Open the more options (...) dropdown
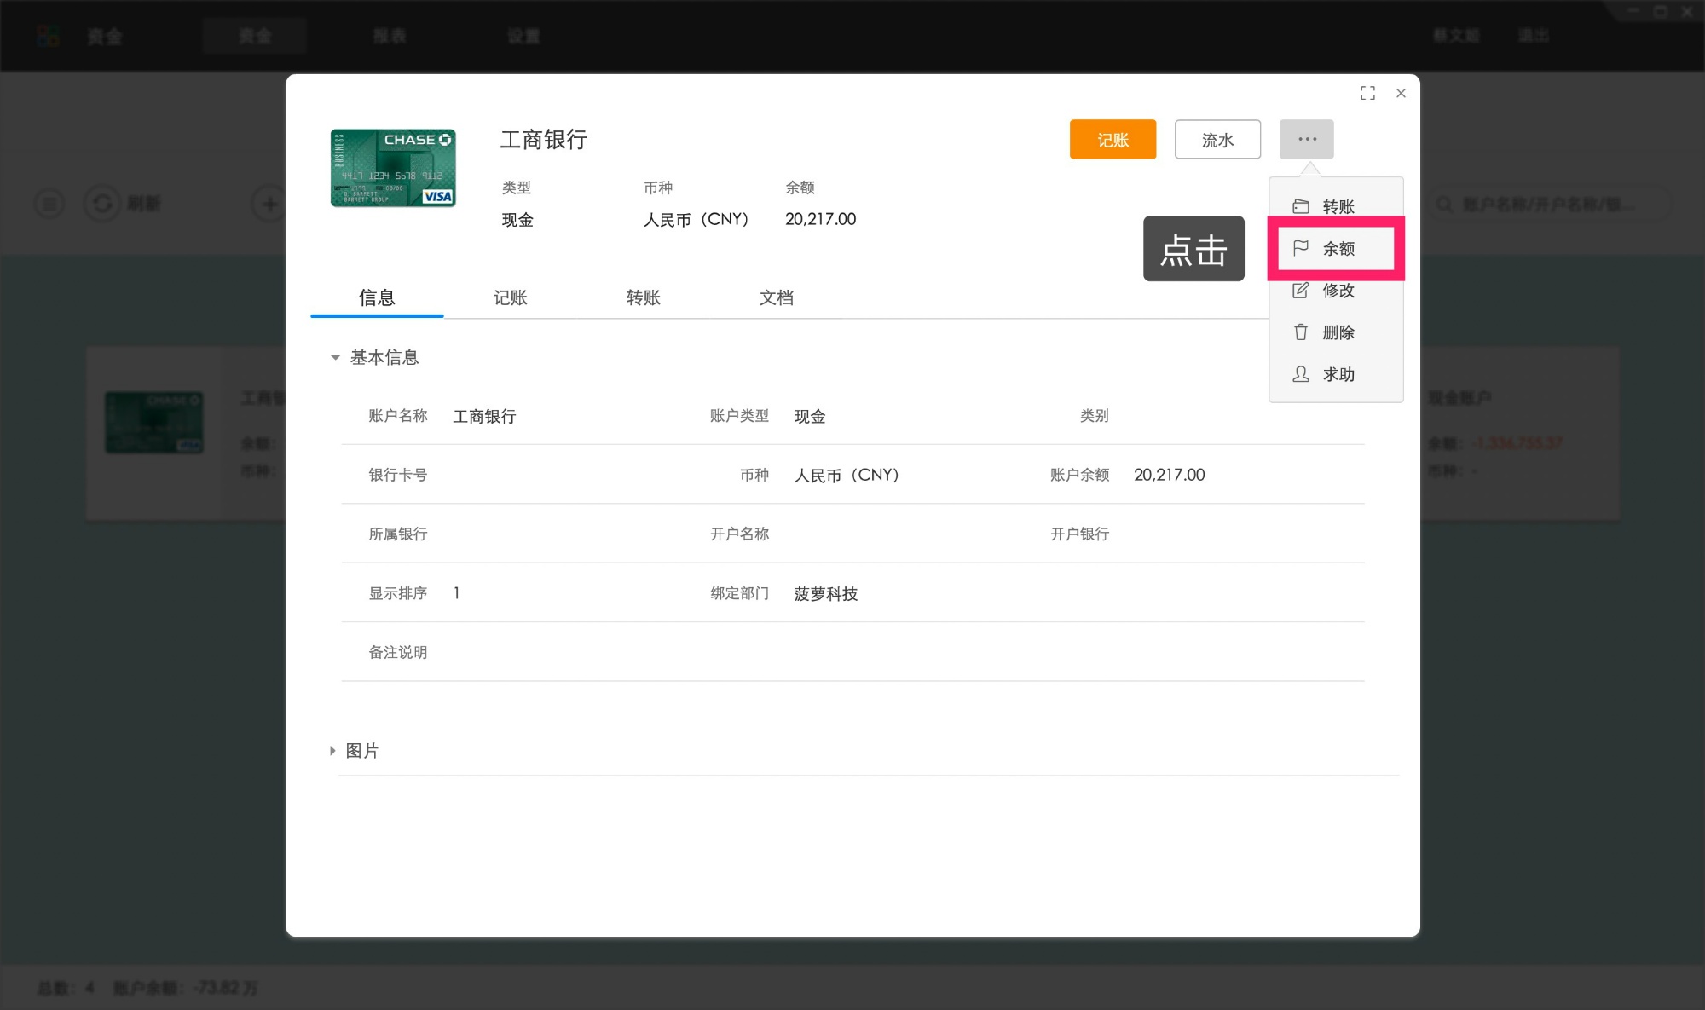Screen dimensions: 1705x1010 [x=1306, y=139]
